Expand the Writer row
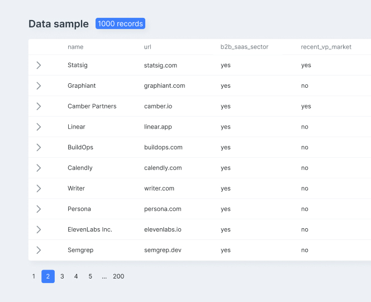Image resolution: width=371 pixels, height=302 pixels. [39, 188]
